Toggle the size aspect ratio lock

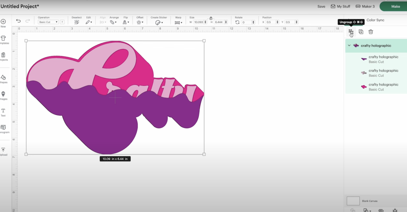pyautogui.click(x=211, y=18)
